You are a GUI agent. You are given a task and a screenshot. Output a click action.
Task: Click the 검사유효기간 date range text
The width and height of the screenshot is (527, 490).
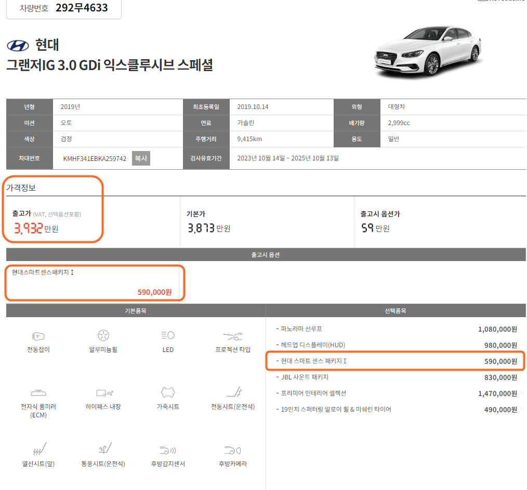pyautogui.click(x=288, y=158)
